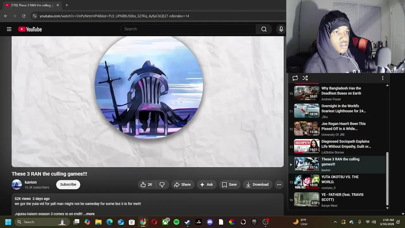The width and height of the screenshot is (405, 228).
Task: Reload the page
Action: coord(24,16)
